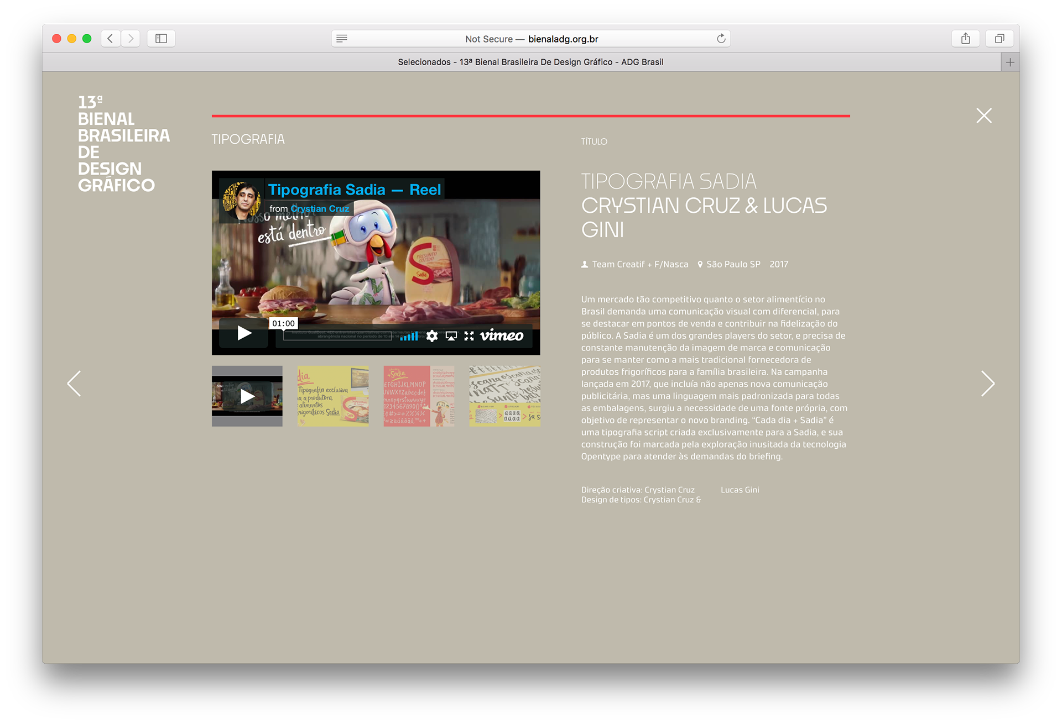Enter fullscreen mode on Vimeo player
The width and height of the screenshot is (1062, 724).
(x=469, y=336)
